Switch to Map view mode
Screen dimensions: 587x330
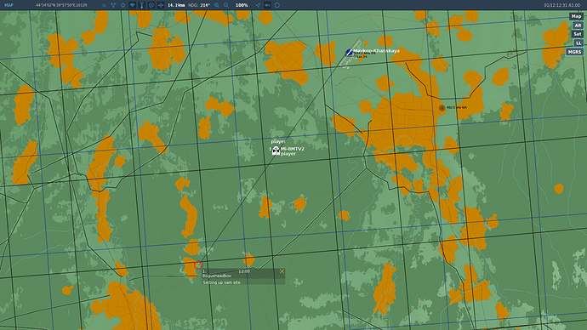pos(576,16)
